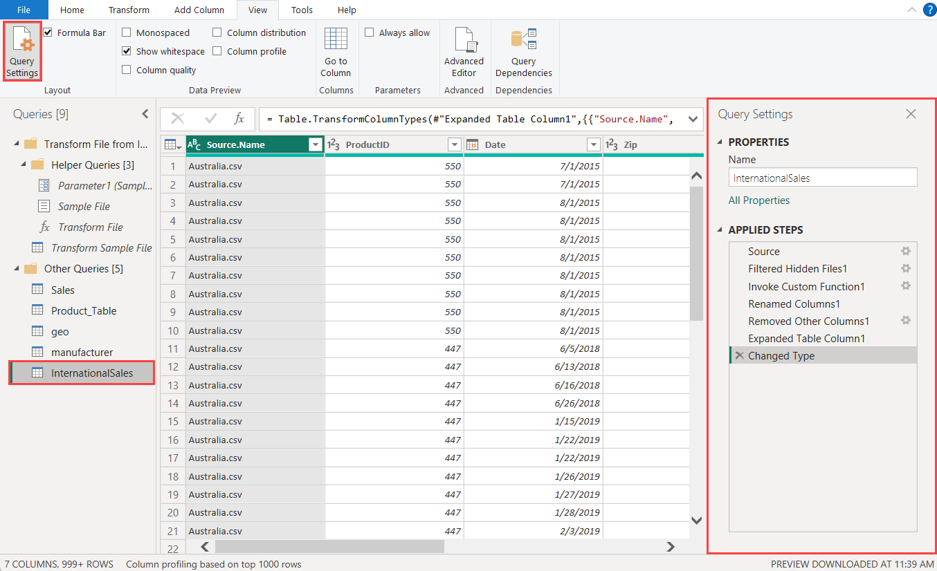This screenshot has width=937, height=571.
Task: Expand the formula bar with chevron
Action: coord(693,120)
